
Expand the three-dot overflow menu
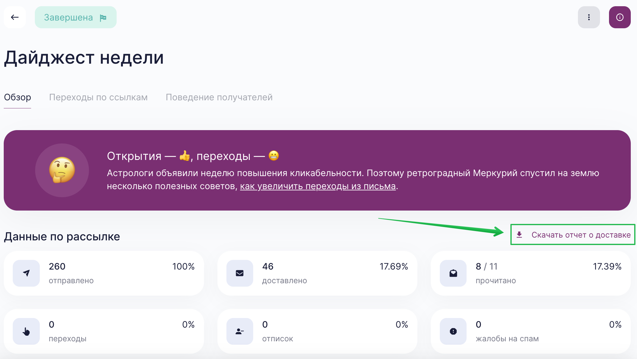tap(590, 17)
